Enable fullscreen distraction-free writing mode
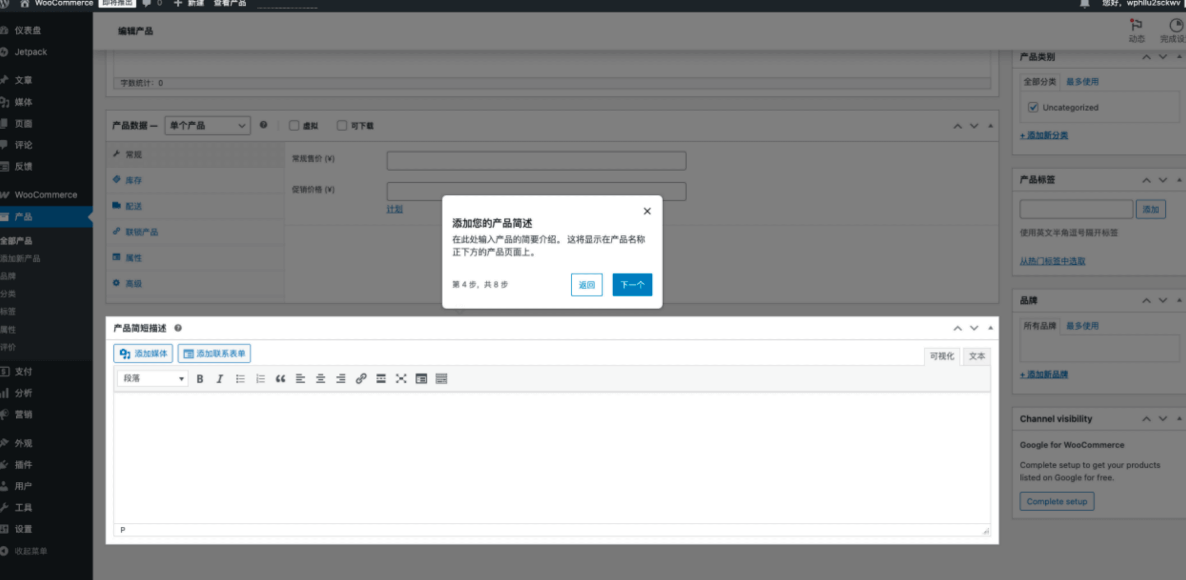Screen dimensions: 1186x580 click(x=401, y=379)
